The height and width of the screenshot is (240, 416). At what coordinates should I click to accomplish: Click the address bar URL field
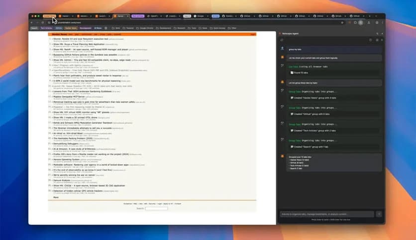pos(197,23)
